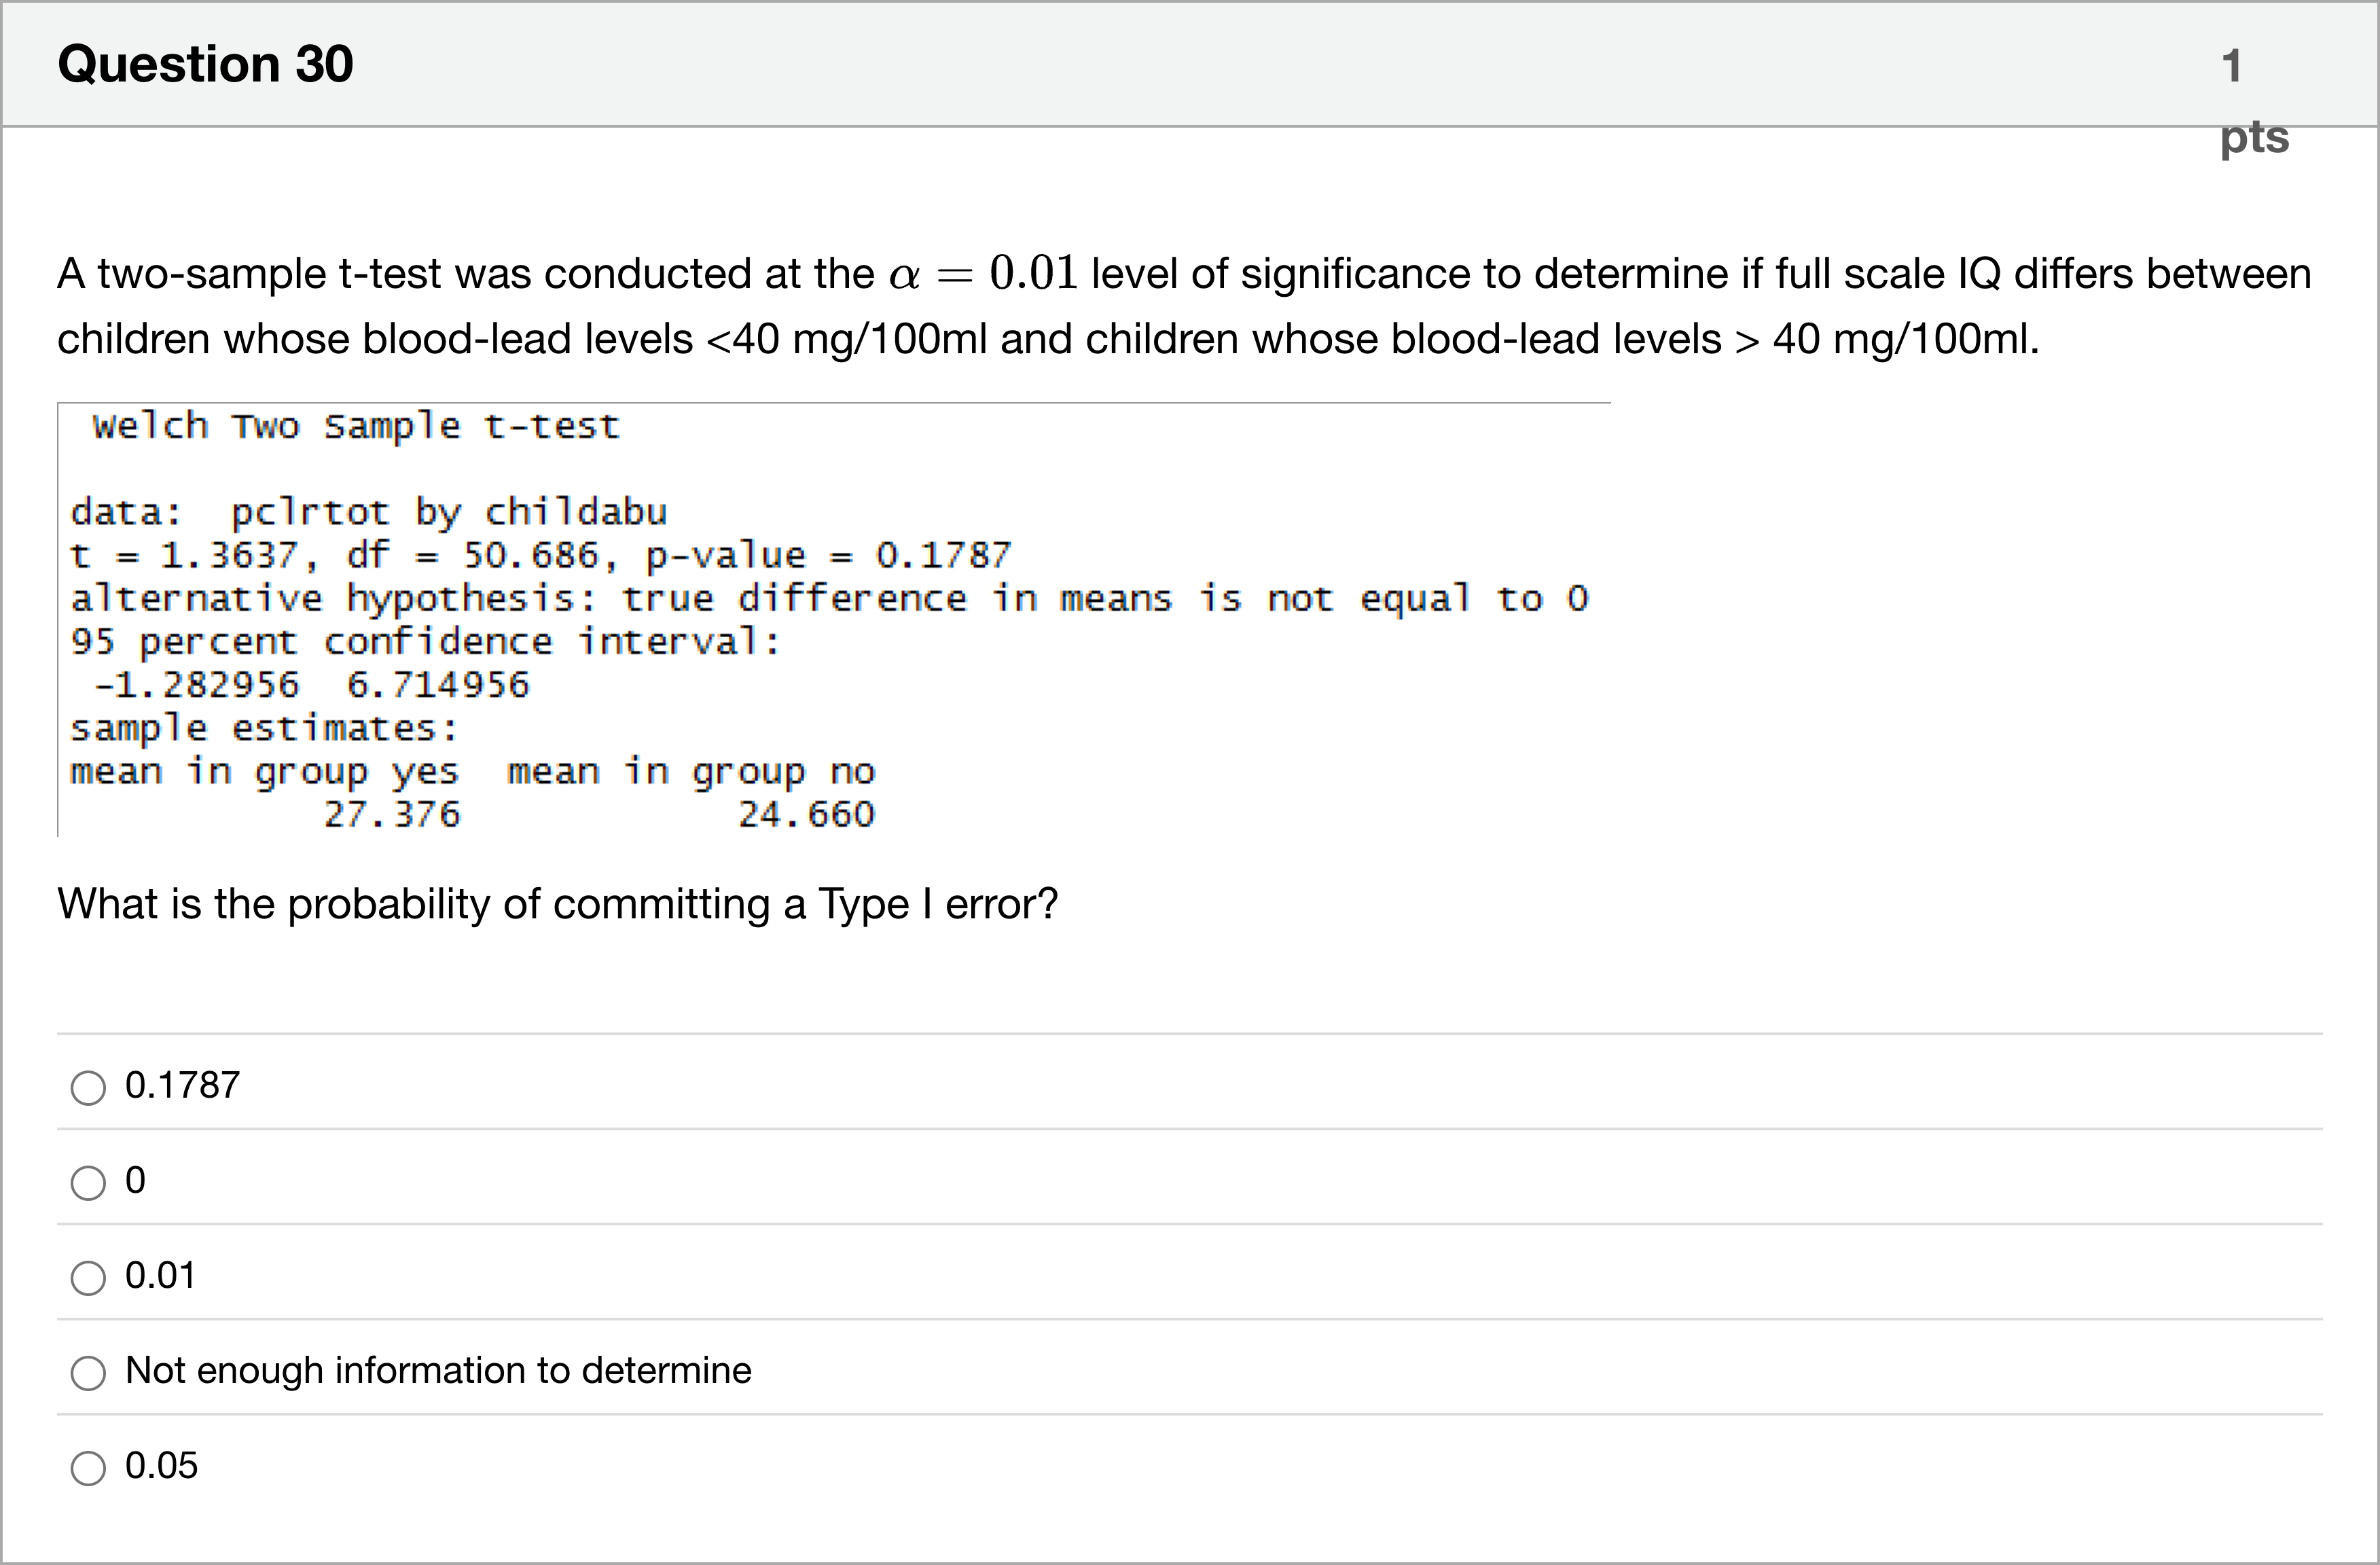Click the 0.05 answer label text

click(x=161, y=1465)
